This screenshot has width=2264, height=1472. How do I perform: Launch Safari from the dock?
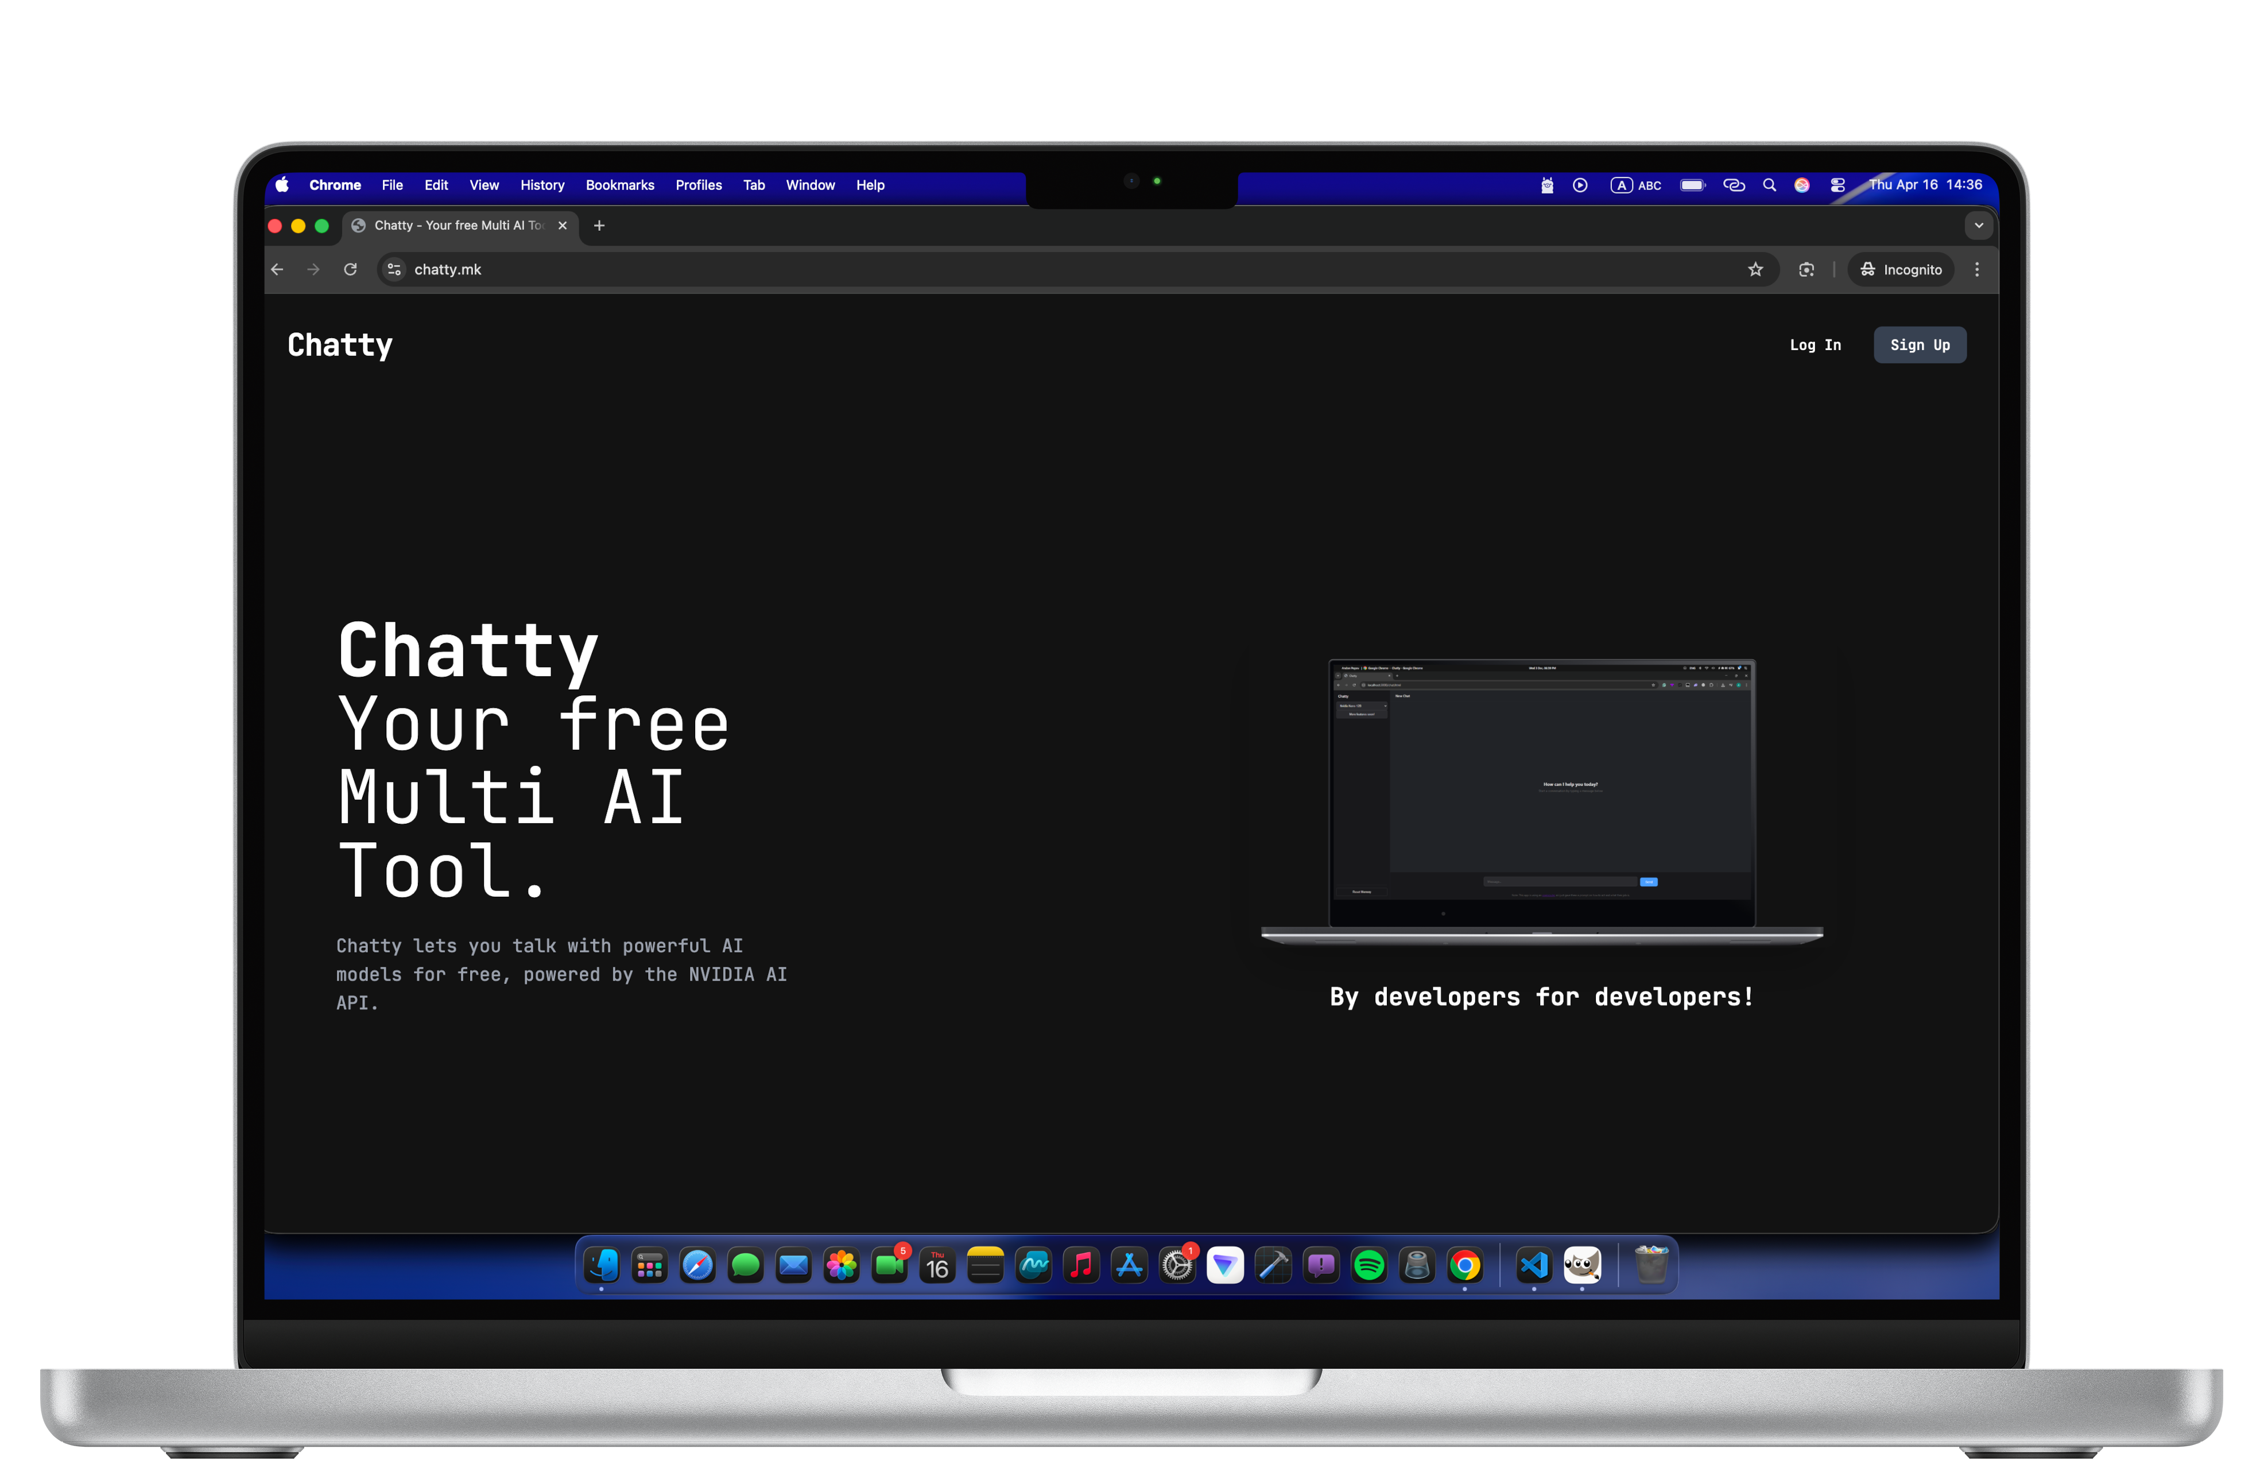(697, 1265)
